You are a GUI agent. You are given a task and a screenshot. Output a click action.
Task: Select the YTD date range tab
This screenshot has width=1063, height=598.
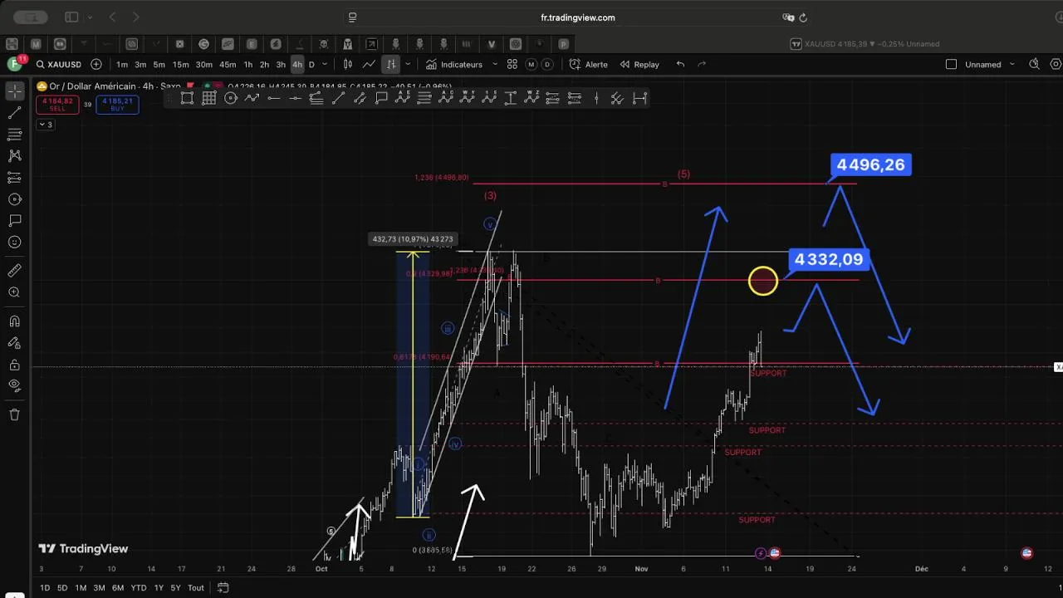[x=139, y=588]
